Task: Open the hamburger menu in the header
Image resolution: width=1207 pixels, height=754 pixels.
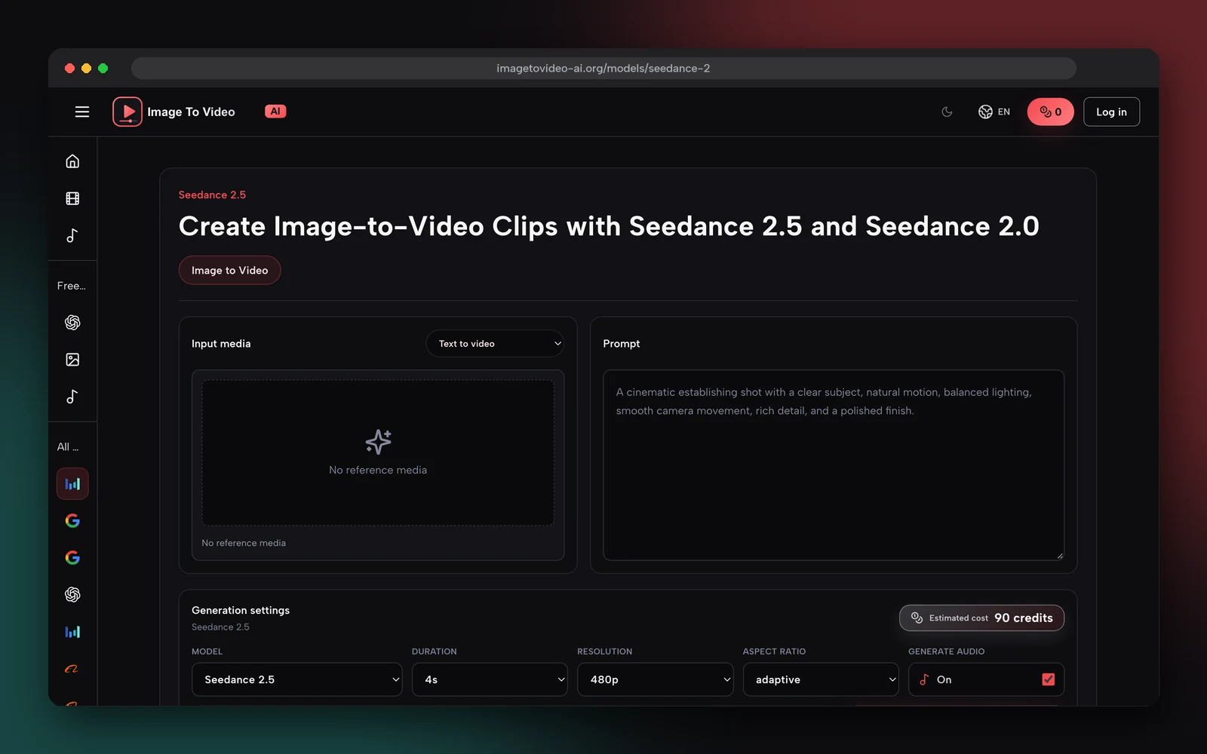Action: click(x=82, y=112)
